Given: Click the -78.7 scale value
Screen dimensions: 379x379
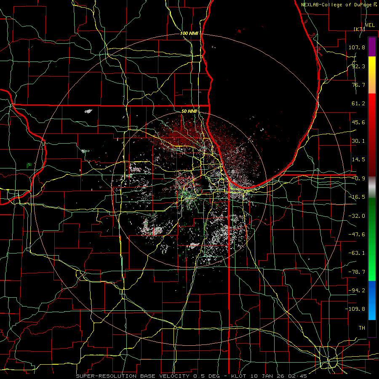Looking at the screenshot, I should click(357, 272).
